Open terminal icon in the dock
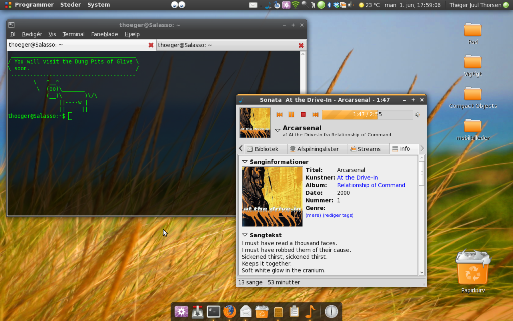This screenshot has height=321, width=513. coord(213,311)
